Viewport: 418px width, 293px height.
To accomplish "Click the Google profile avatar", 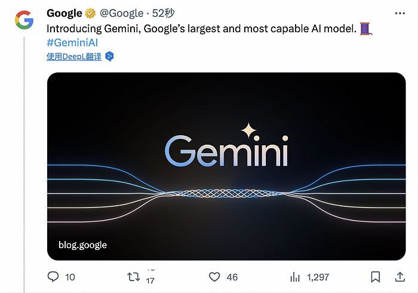I will coord(24,22).
